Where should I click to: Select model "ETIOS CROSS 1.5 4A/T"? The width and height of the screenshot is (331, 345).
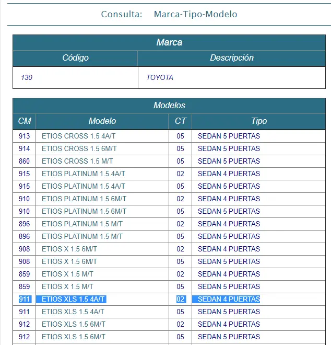point(78,136)
